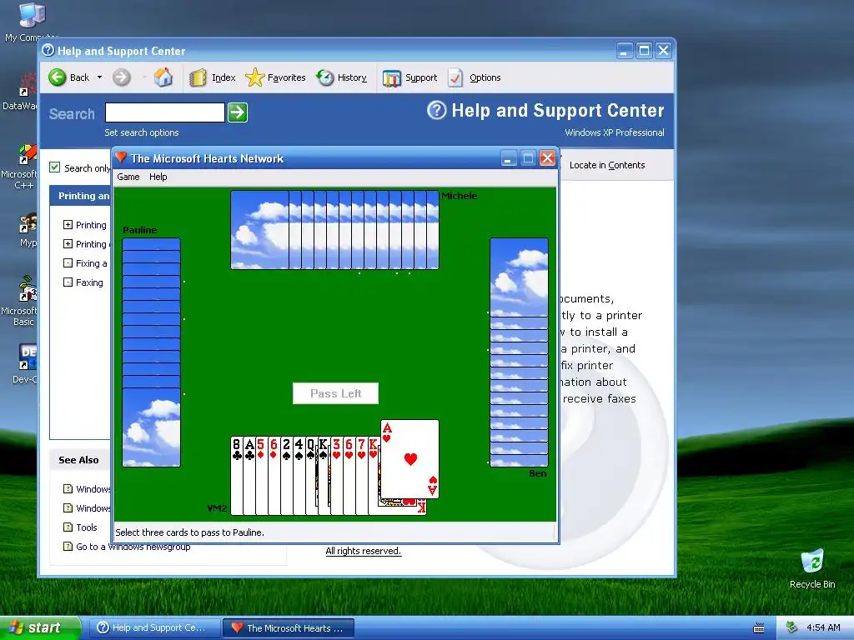Select the 4 of spades card
The image size is (854, 640).
[299, 475]
